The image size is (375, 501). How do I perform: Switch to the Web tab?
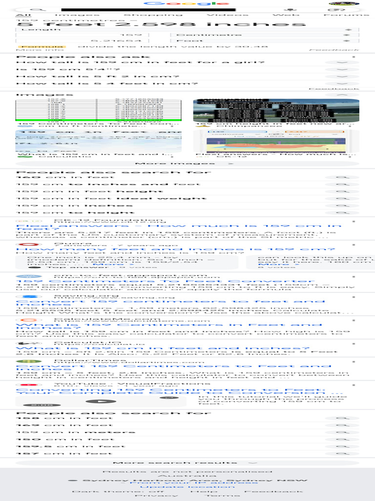286,15
